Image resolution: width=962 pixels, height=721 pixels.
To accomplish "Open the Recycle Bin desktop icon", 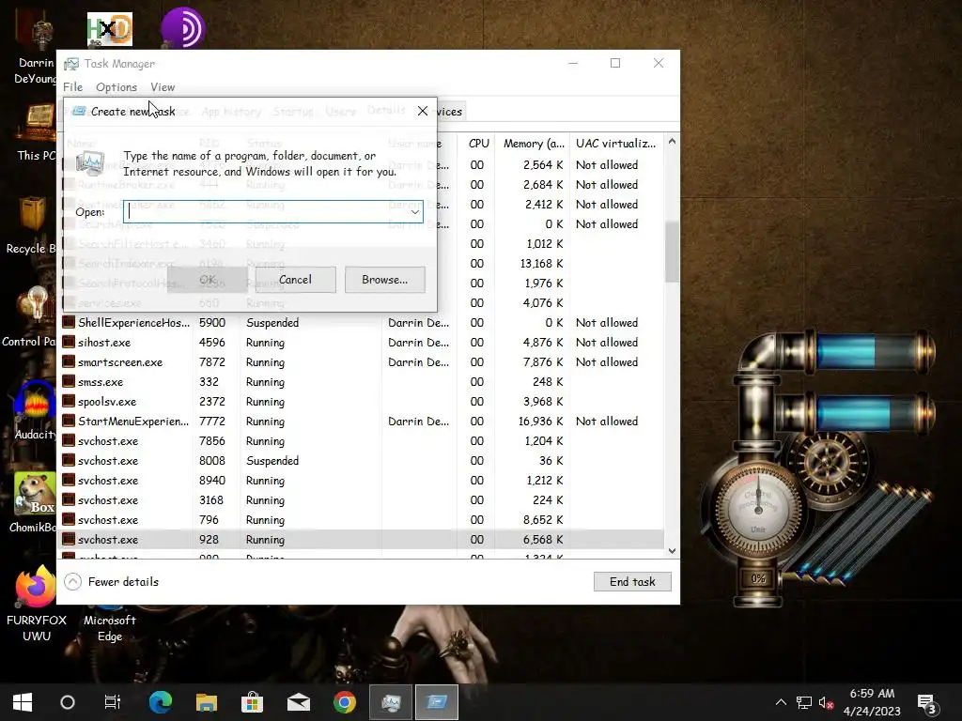I will coord(31,225).
